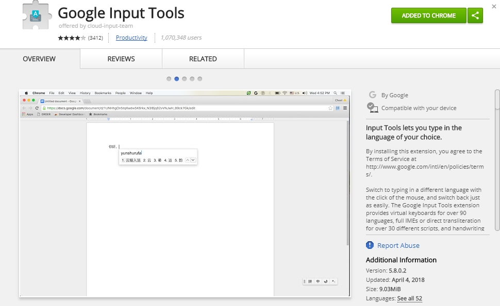Click the Version 5.8.0.2 text
Screen dimensions: 500x306
(x=386, y=271)
